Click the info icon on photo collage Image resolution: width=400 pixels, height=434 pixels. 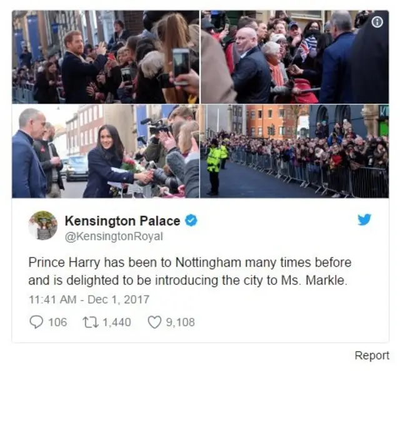pos(377,22)
